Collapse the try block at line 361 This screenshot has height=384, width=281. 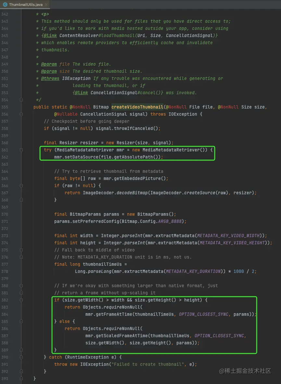[x=21, y=150]
